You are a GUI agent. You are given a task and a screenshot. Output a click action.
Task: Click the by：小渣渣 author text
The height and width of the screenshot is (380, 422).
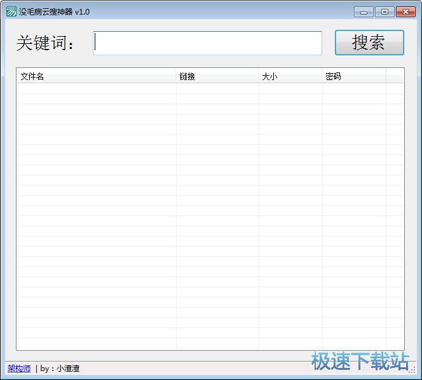pyautogui.click(x=60, y=369)
